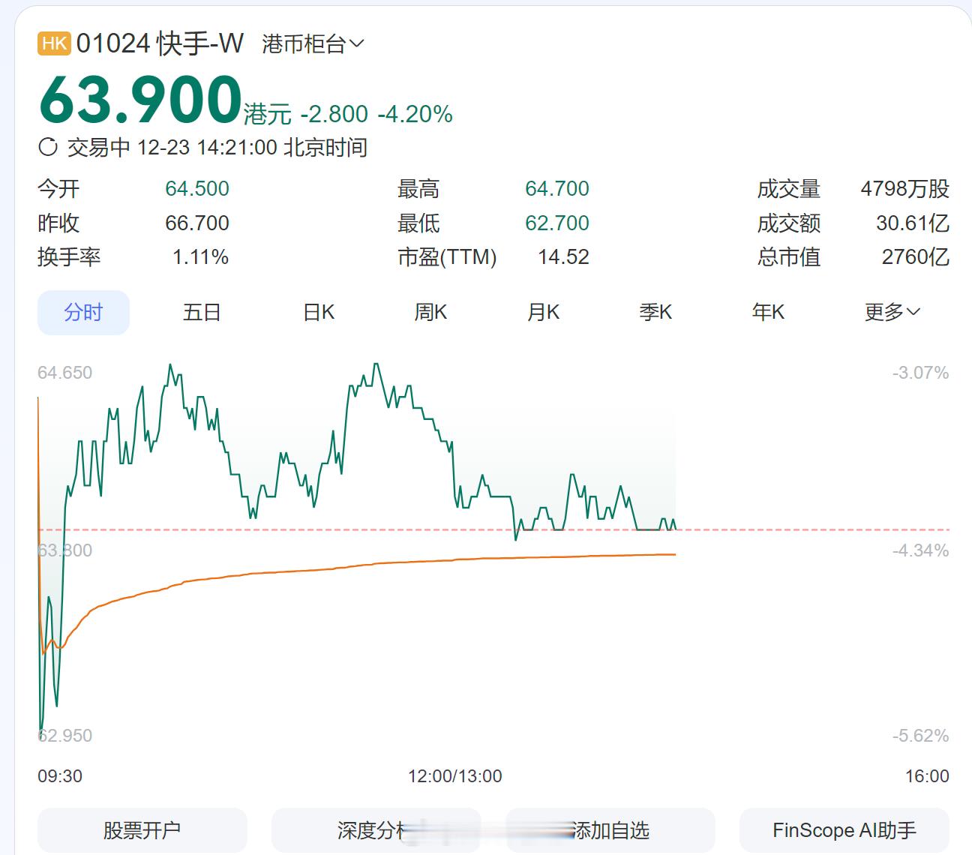
Task: Click the 市盈(TTM) value 14.52
Action: pos(563,257)
